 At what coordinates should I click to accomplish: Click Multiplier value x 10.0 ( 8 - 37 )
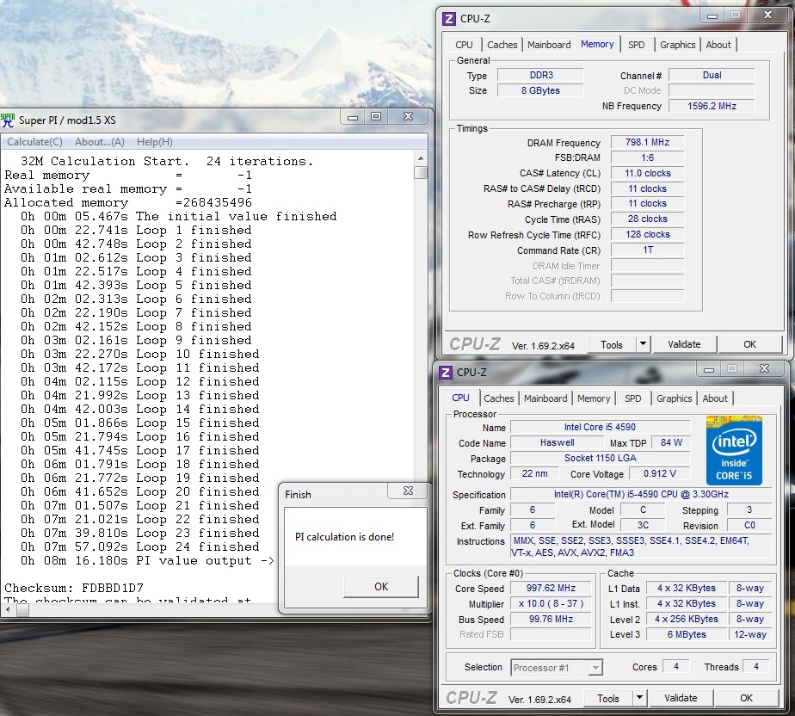pos(551,603)
